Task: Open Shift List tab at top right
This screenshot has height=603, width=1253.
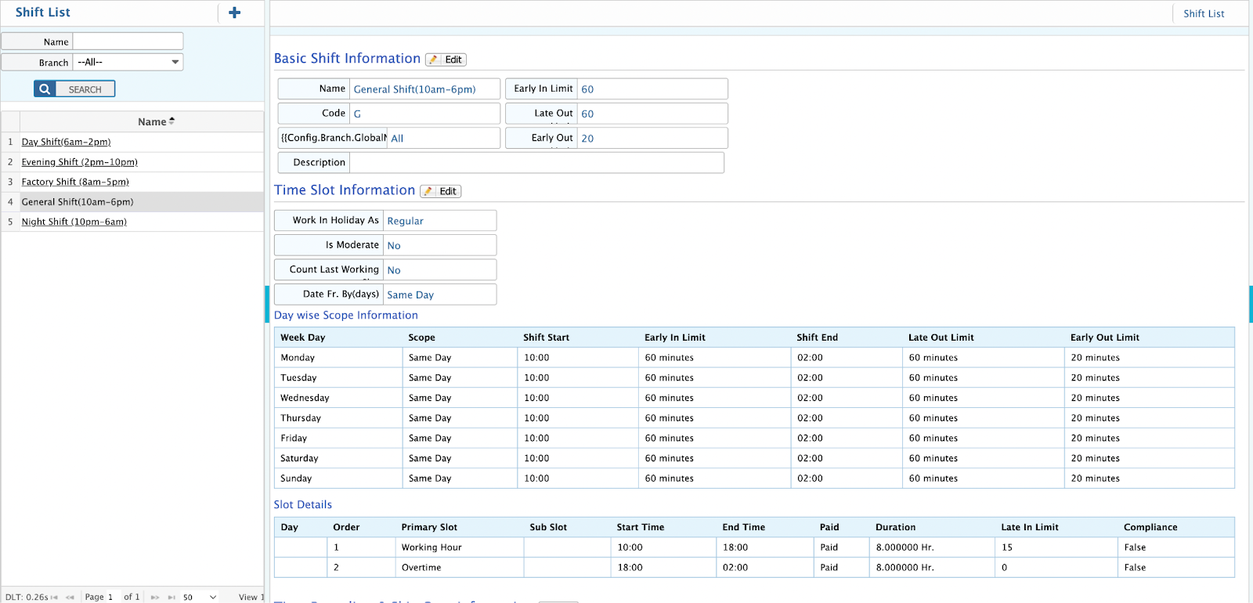Action: (x=1204, y=13)
